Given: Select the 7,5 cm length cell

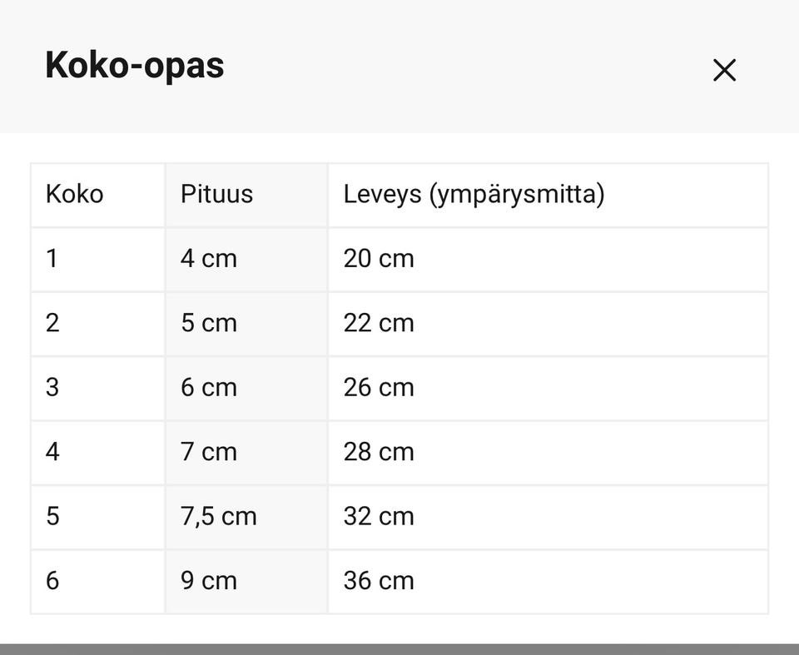Looking at the screenshot, I should click(x=246, y=518).
